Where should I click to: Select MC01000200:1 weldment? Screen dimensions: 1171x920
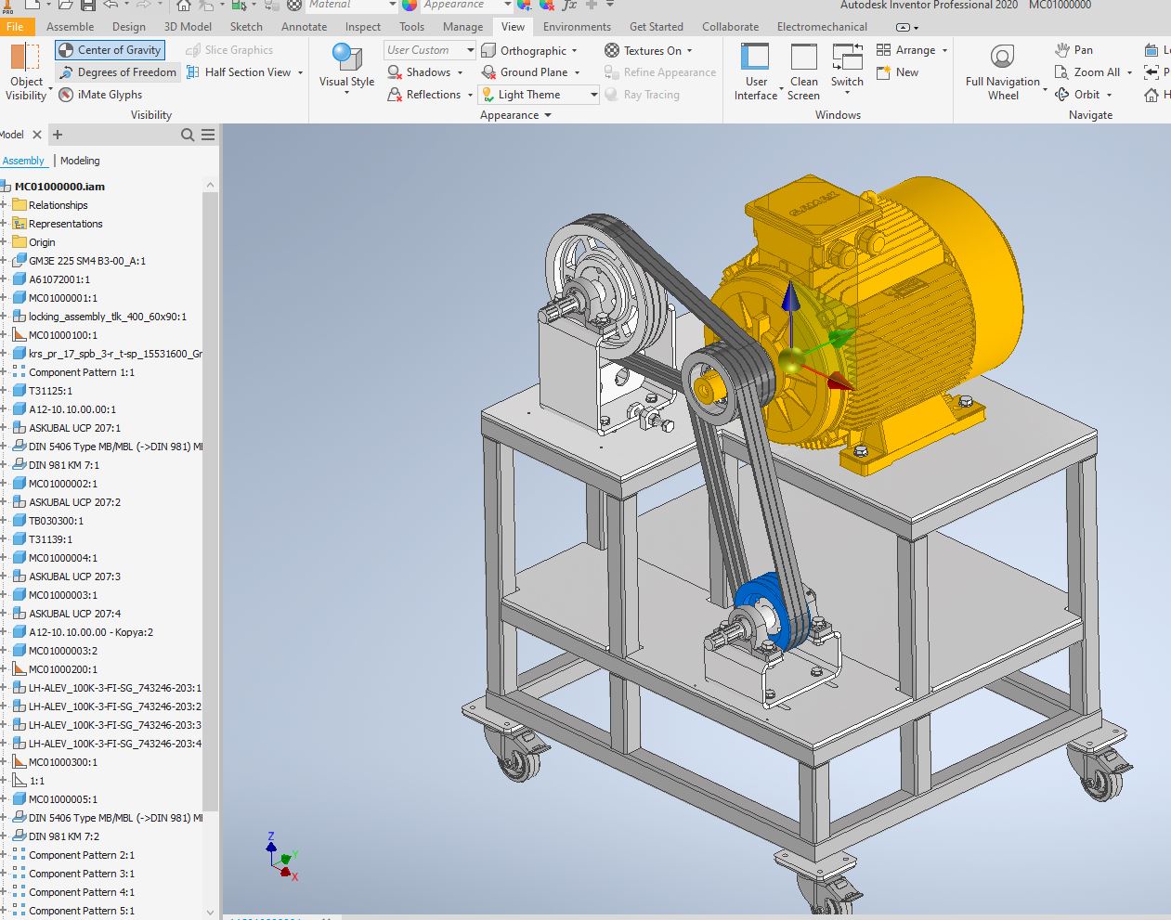(x=62, y=669)
